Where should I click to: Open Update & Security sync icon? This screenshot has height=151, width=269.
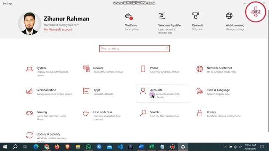pyautogui.click(x=29, y=135)
